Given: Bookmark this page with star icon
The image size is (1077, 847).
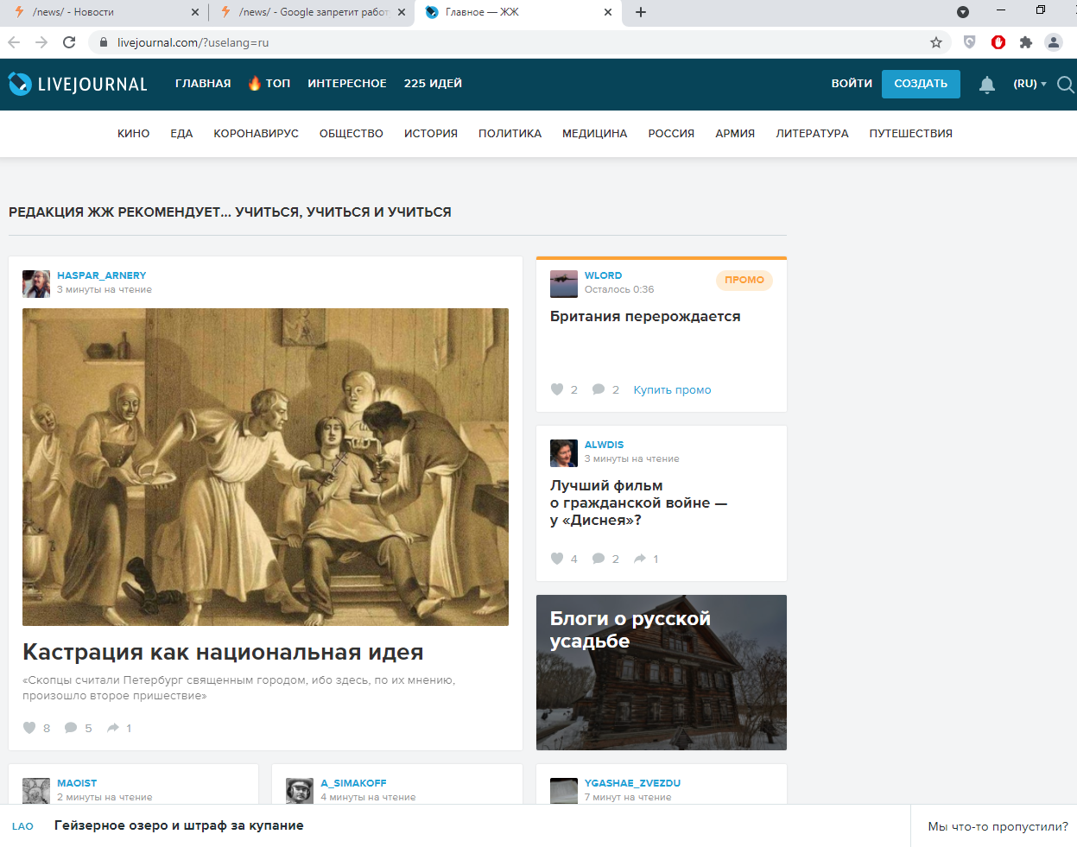Looking at the screenshot, I should click(x=936, y=42).
